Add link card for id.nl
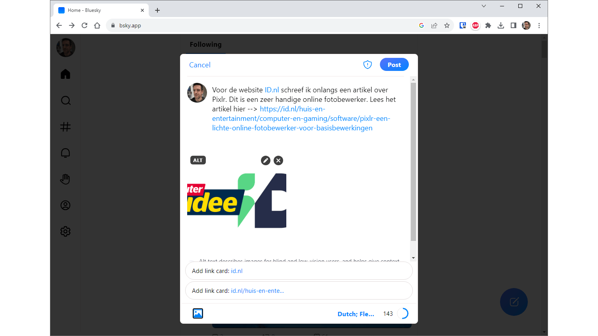 coord(299,271)
